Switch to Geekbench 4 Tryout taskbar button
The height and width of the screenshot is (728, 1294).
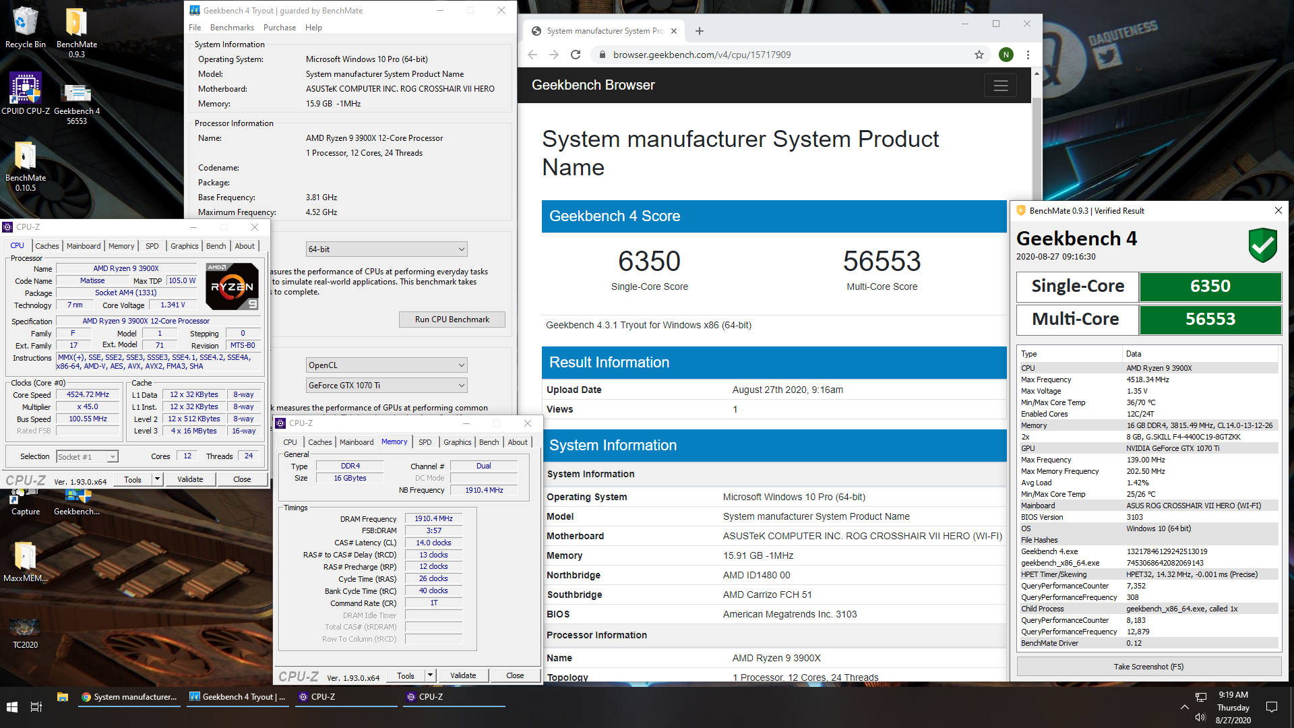(238, 697)
